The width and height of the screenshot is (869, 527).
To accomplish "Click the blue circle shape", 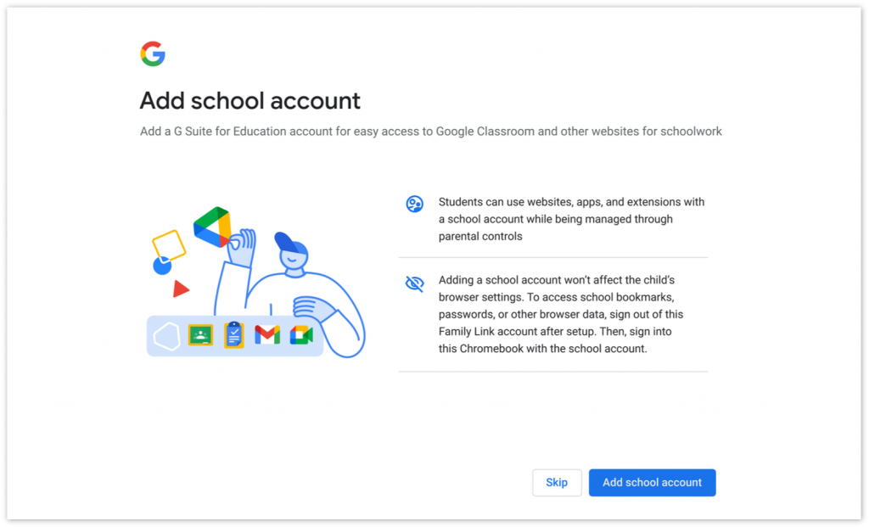I will (161, 267).
